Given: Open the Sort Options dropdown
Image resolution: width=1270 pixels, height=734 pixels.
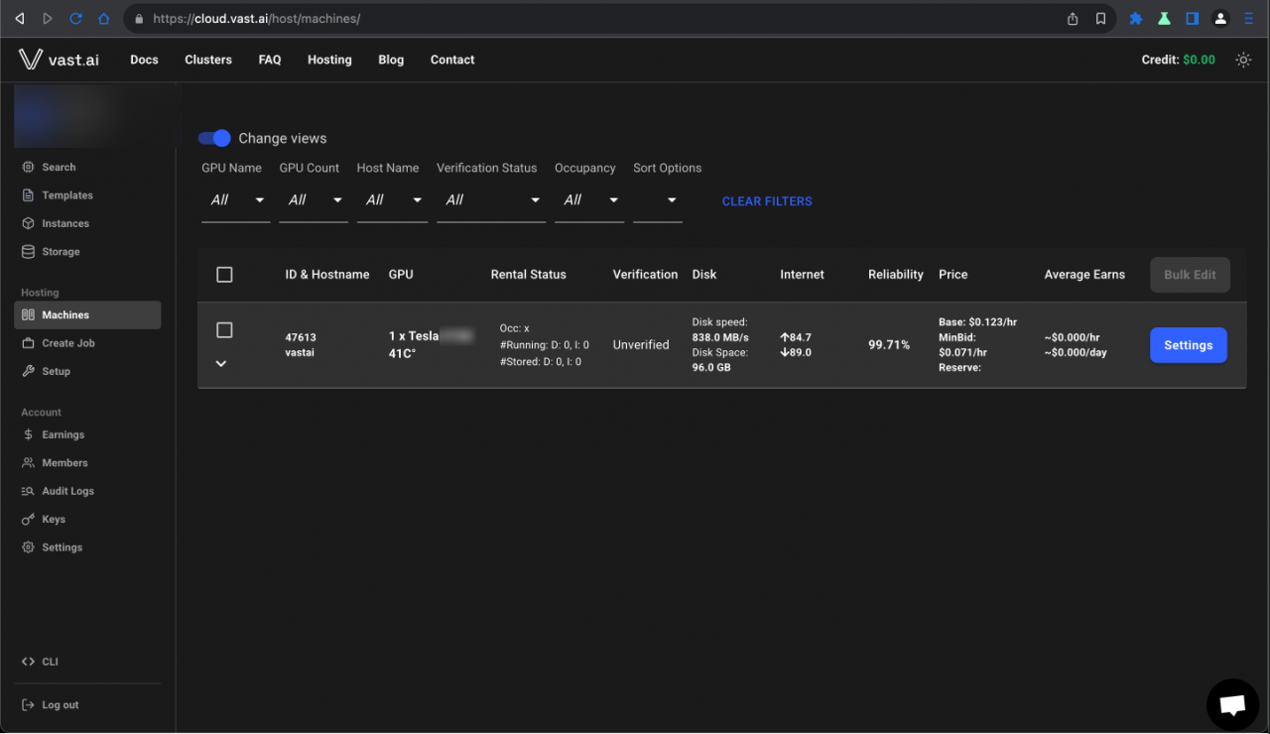Looking at the screenshot, I should click(657, 200).
